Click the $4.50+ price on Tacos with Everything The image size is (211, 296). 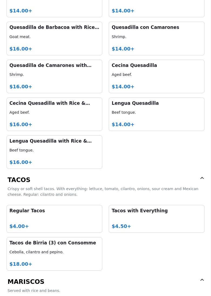tap(121, 226)
